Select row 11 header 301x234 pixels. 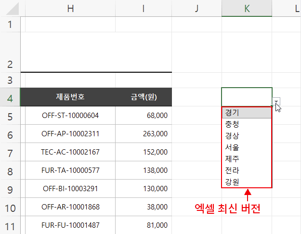pyautogui.click(x=10, y=225)
